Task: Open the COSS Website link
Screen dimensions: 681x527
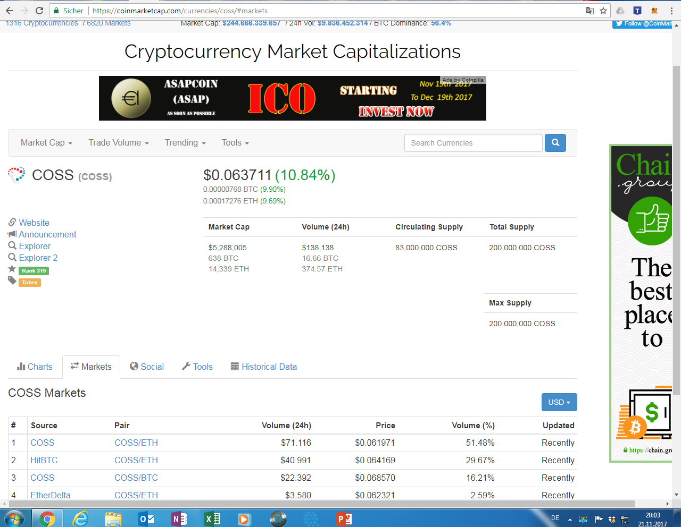Action: coord(34,223)
